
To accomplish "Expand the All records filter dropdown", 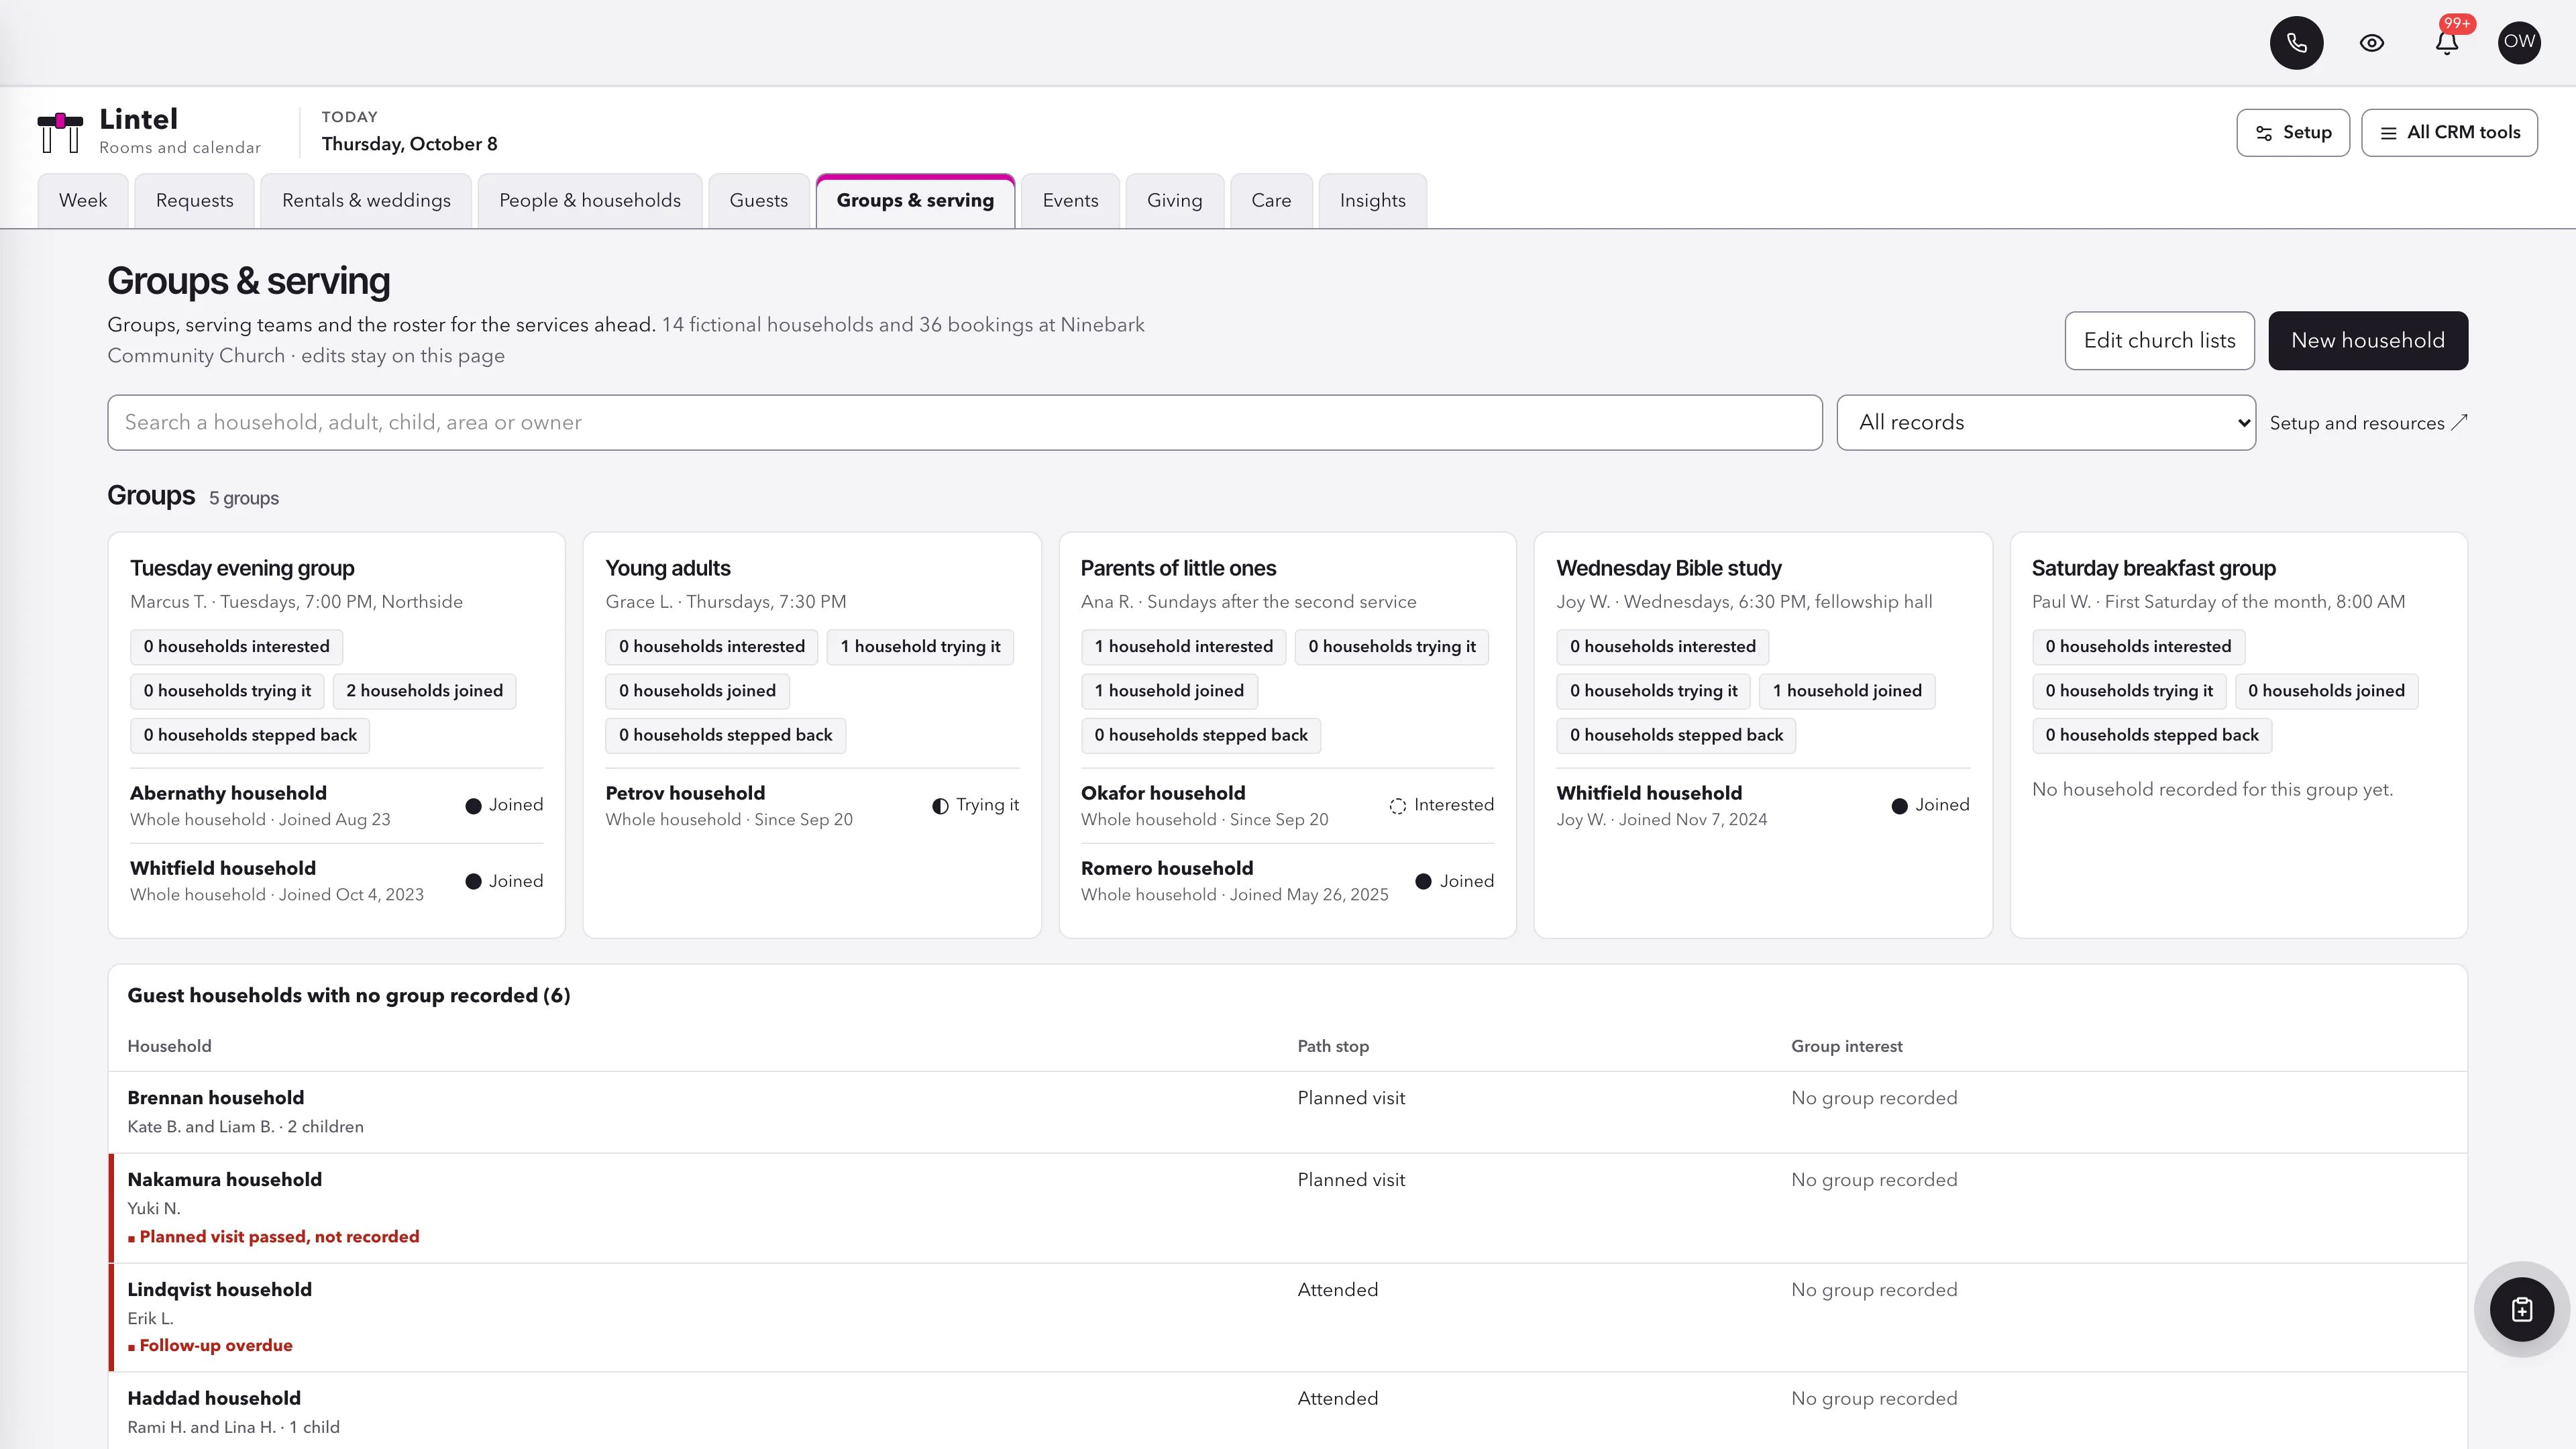I will pos(2045,423).
